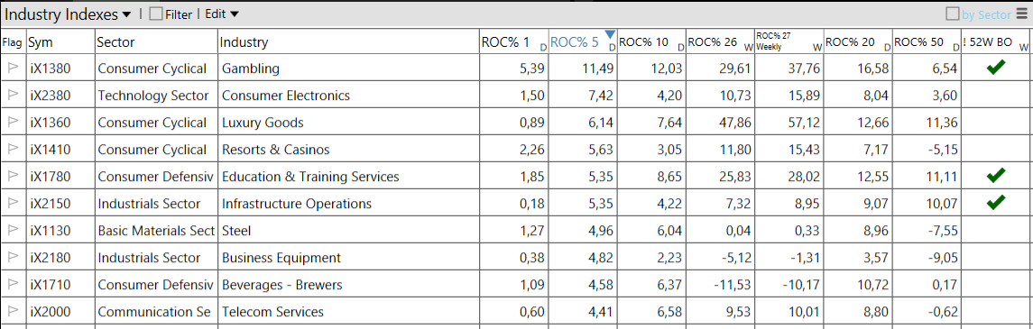1033x329 pixels.
Task: Toggle the by Sector checkbox
Action: tap(952, 14)
